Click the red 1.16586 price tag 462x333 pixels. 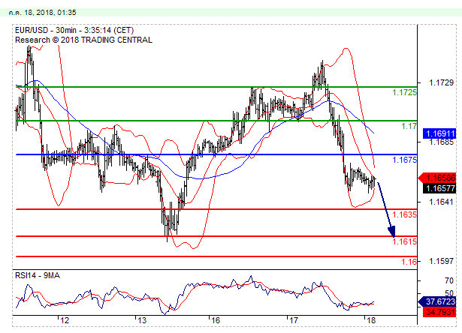[437, 178]
